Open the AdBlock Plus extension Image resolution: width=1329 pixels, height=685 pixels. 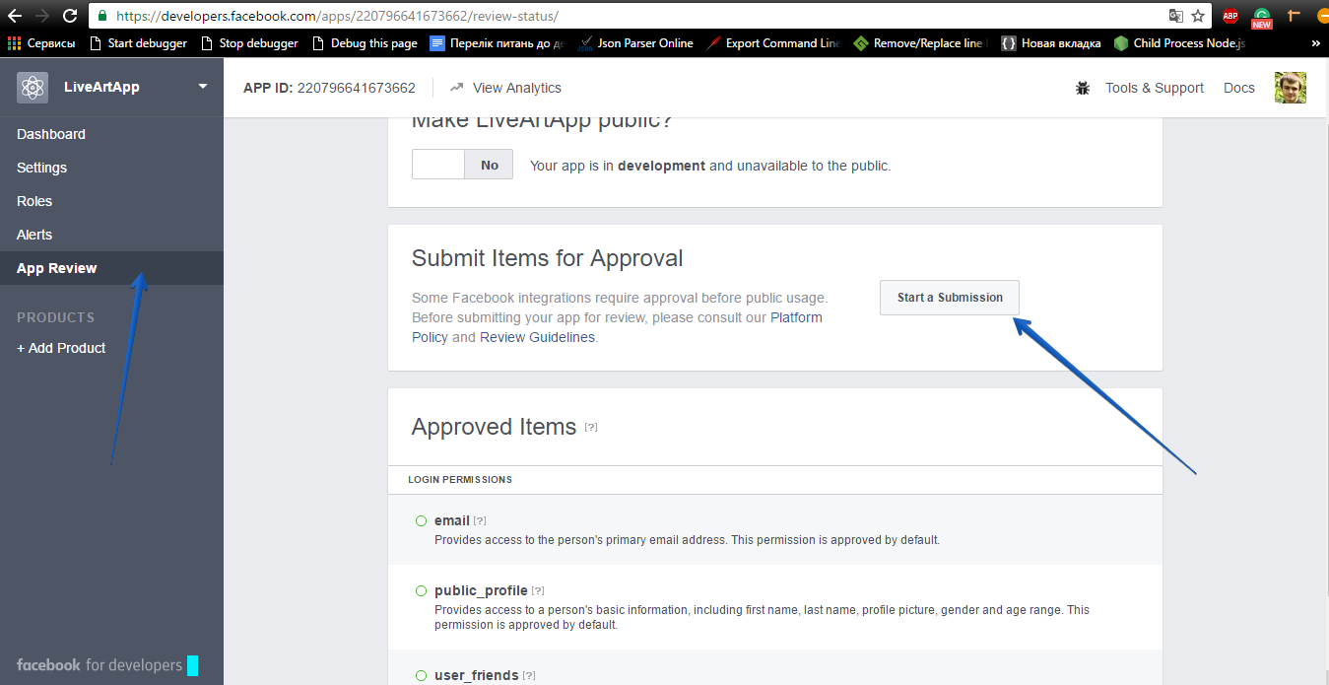[x=1230, y=16]
